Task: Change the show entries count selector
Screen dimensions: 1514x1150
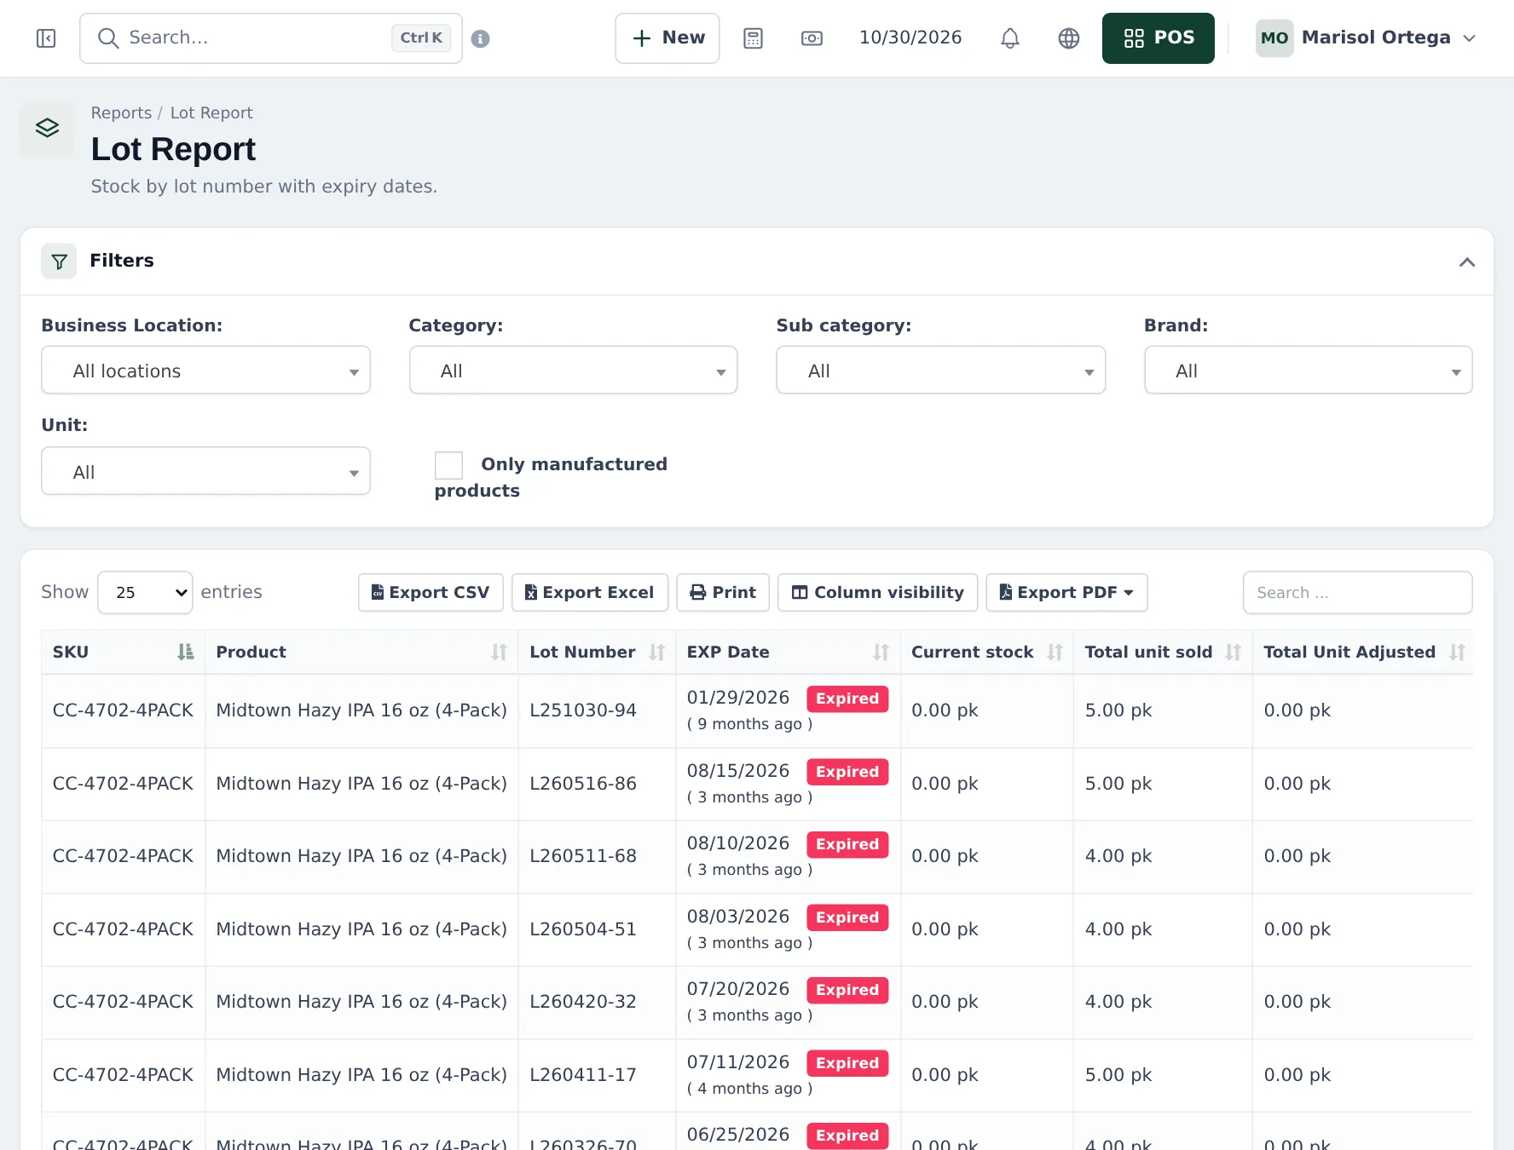Action: pyautogui.click(x=145, y=593)
